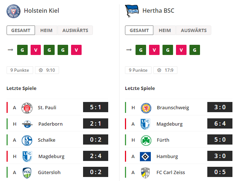239x181 pixels.
Task: Select Auswärts tab for Holstein Kiel
Action: point(75,30)
